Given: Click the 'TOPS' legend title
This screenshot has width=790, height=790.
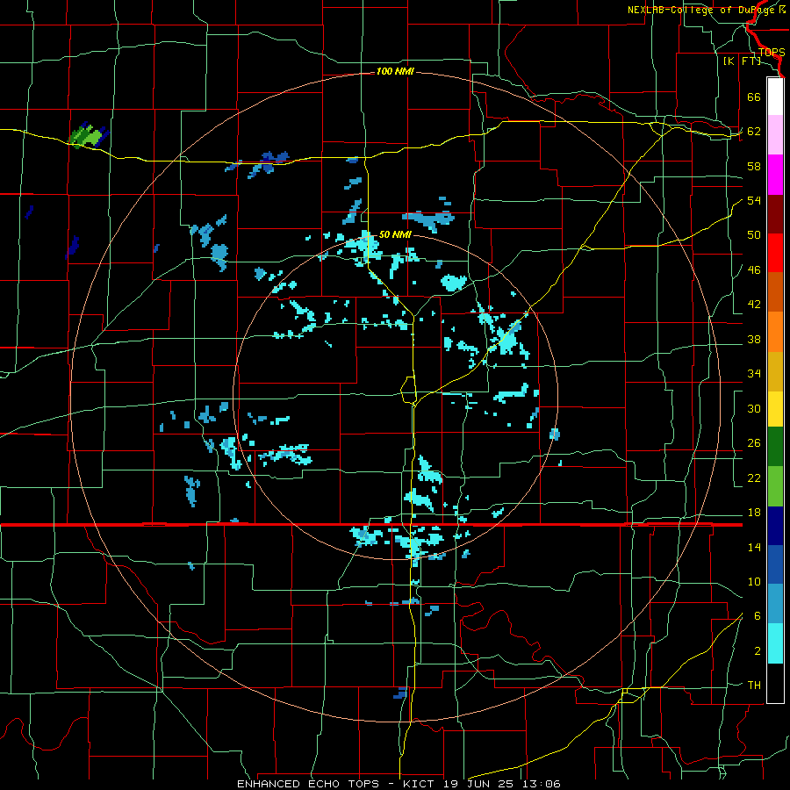Looking at the screenshot, I should point(772,53).
